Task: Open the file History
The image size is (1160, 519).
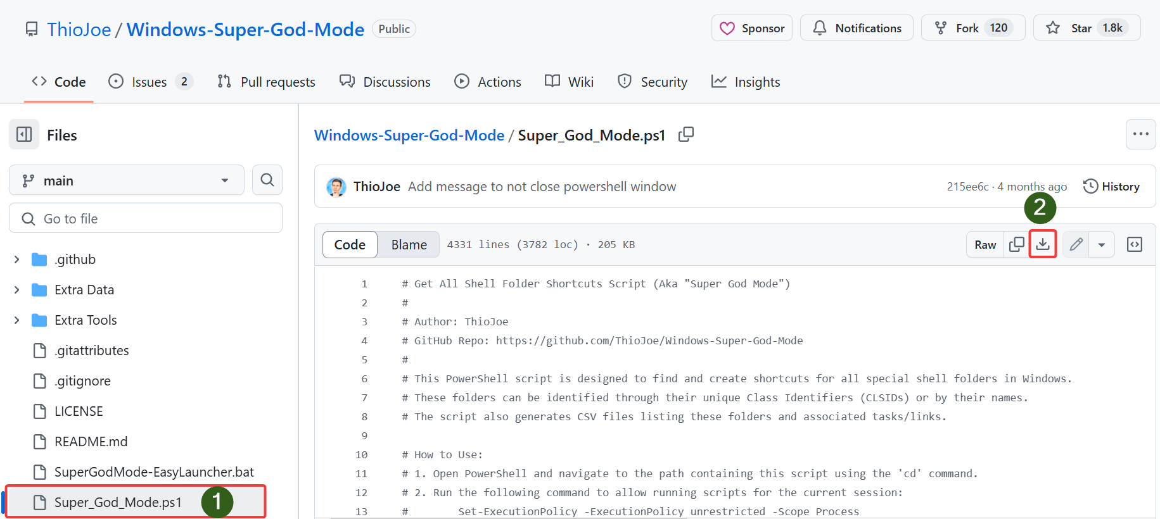Action: click(1111, 187)
